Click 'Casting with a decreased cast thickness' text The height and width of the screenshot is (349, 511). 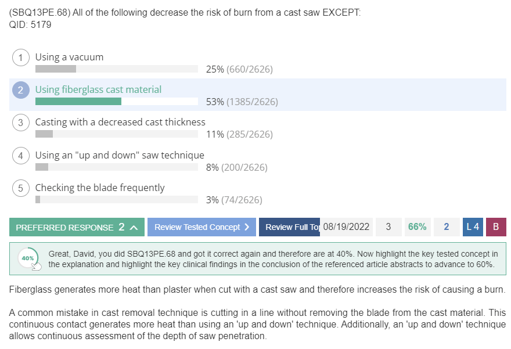click(x=120, y=122)
